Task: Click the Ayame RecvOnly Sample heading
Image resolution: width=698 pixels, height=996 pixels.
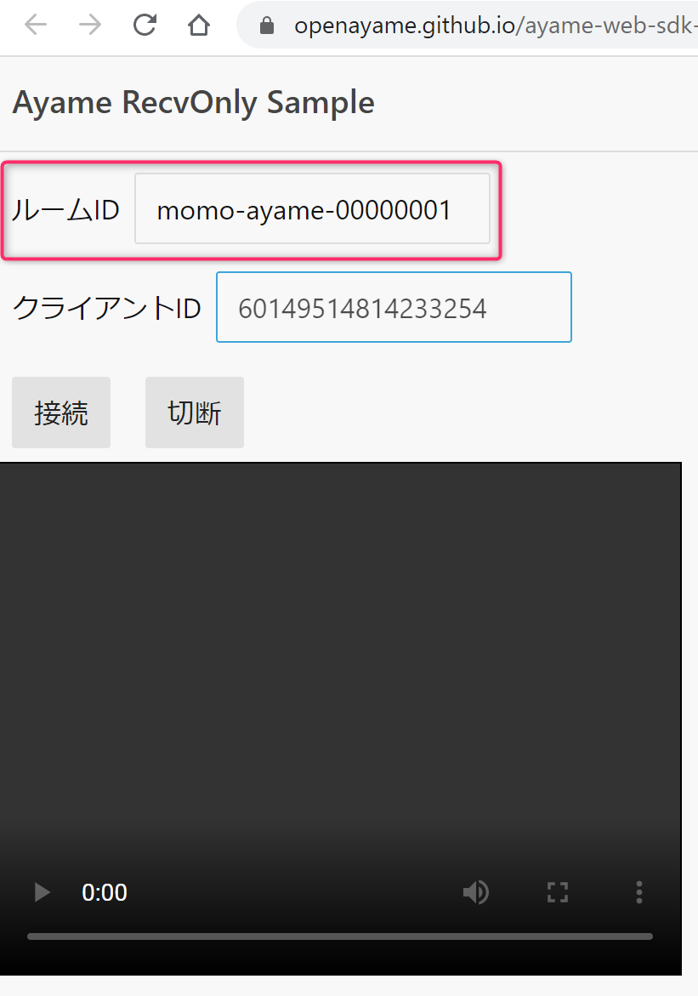Action: click(x=194, y=103)
